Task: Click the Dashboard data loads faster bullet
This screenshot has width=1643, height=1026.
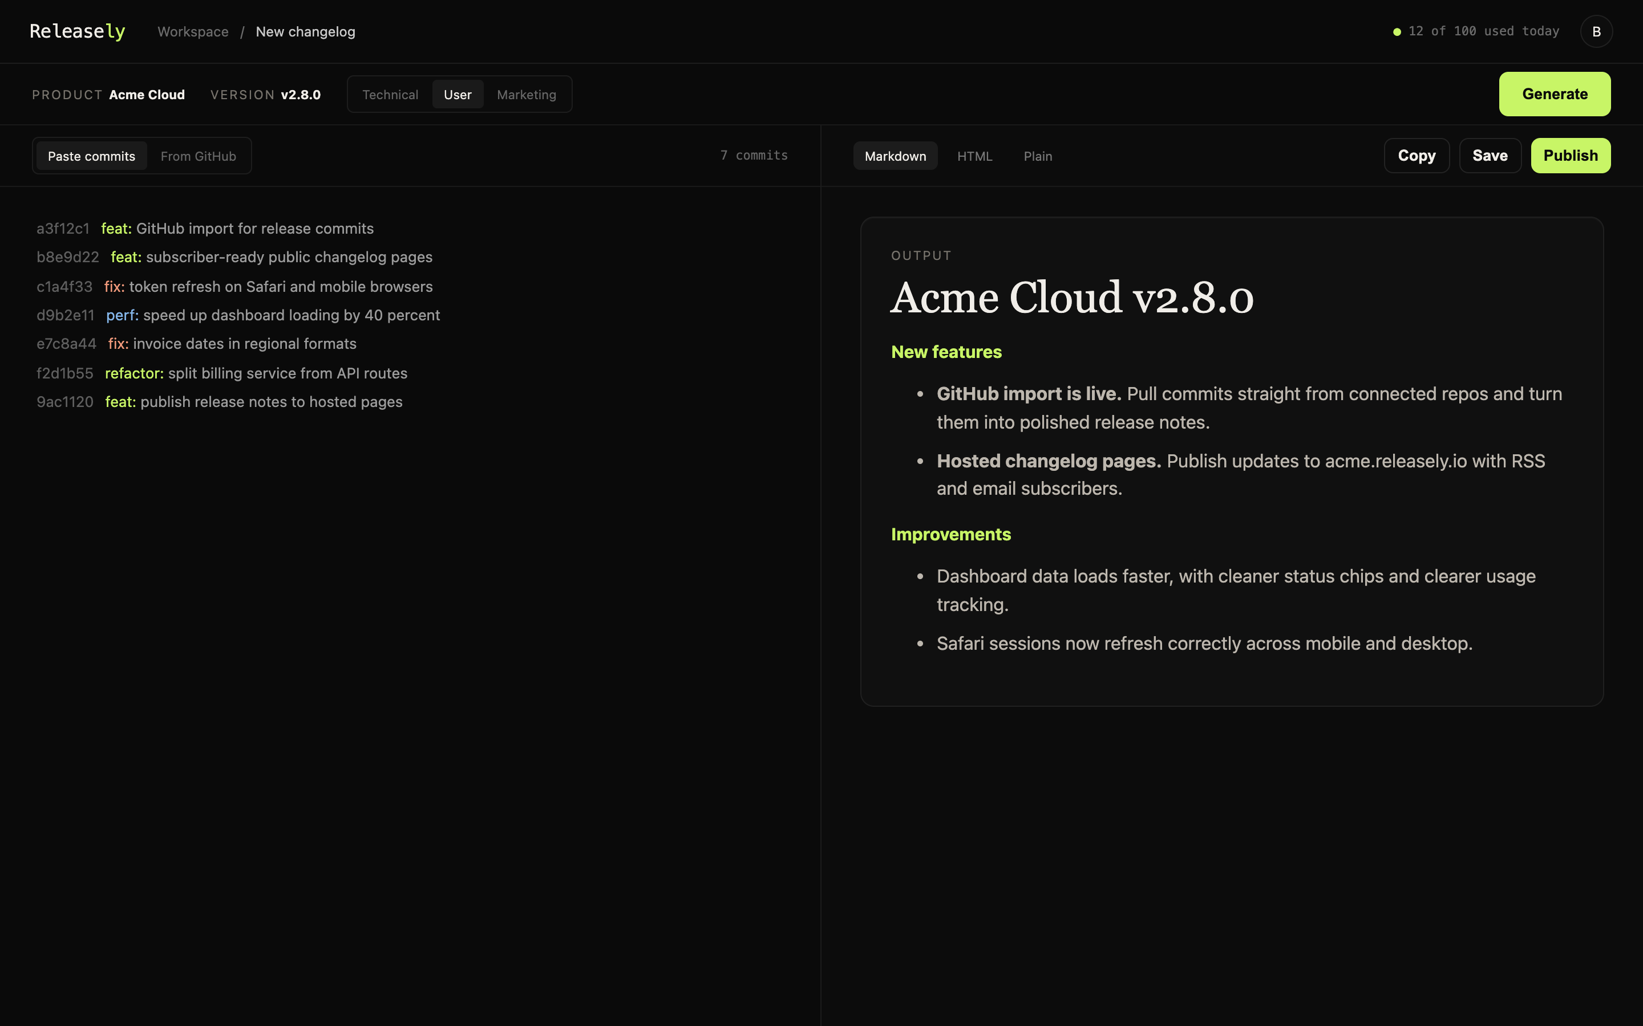Action: 1236,590
